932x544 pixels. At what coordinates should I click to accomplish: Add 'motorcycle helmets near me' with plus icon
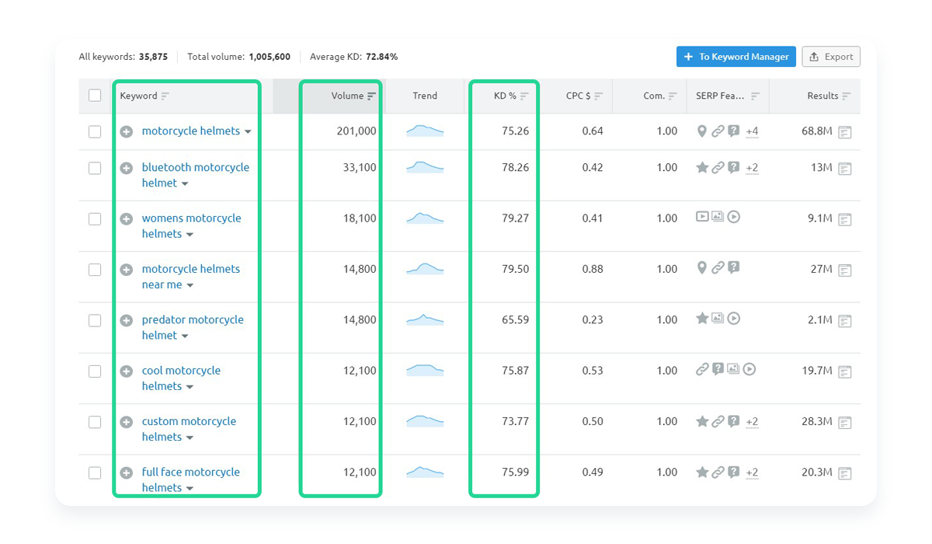pos(126,270)
